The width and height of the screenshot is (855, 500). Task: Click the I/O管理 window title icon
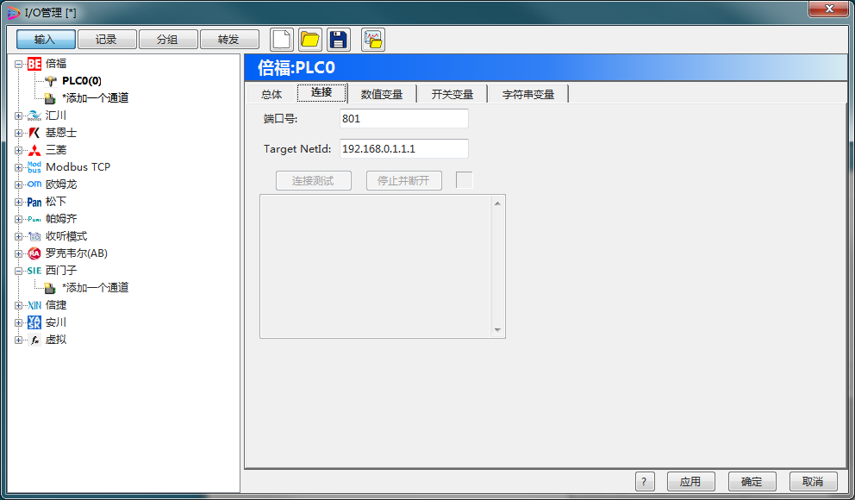[x=13, y=12]
